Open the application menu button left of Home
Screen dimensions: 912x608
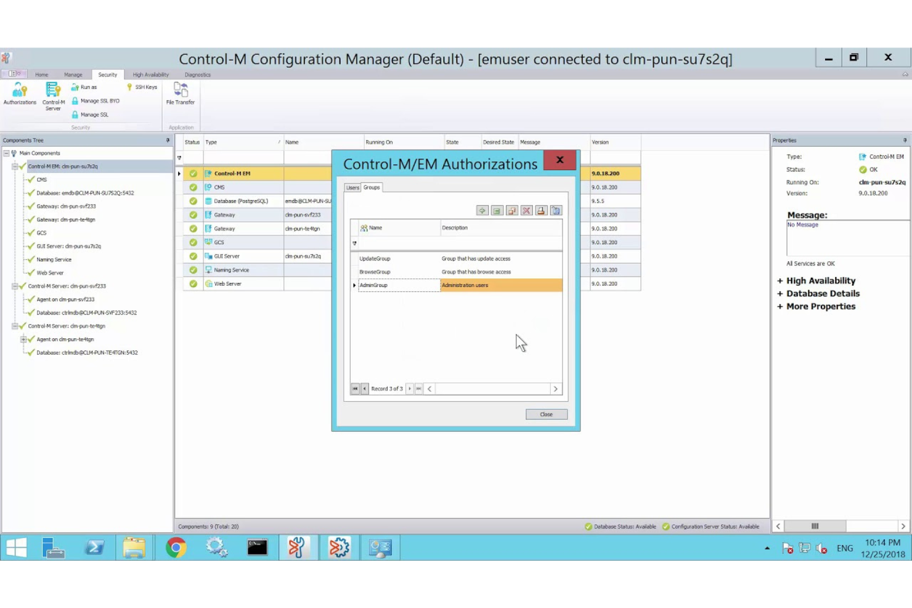coord(14,74)
